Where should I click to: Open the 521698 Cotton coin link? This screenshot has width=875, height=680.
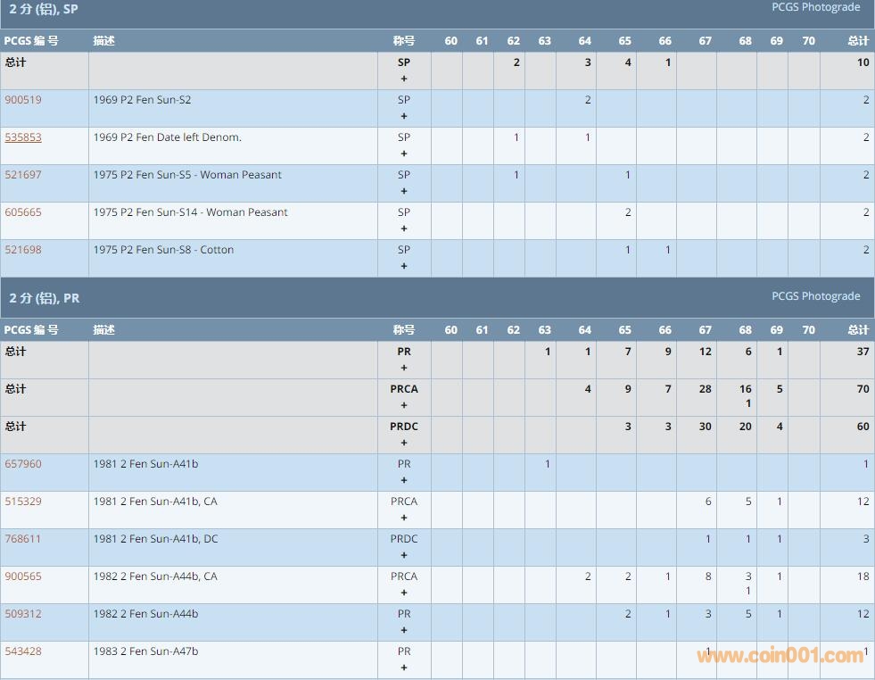click(23, 250)
